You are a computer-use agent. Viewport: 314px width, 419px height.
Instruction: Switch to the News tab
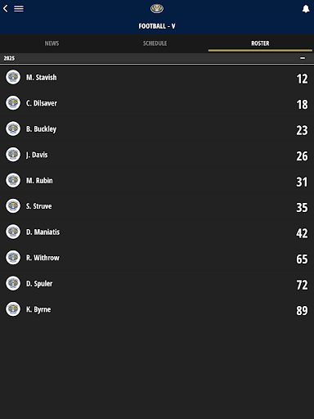(52, 43)
